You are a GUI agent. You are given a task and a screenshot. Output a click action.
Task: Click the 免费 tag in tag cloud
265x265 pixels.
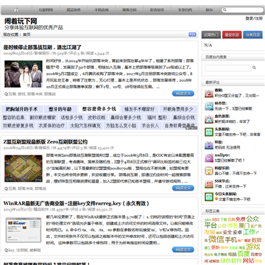pyautogui.click(x=241, y=219)
